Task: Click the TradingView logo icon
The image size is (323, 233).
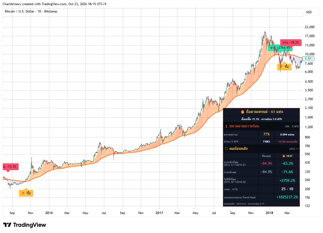Action: [x=7, y=225]
